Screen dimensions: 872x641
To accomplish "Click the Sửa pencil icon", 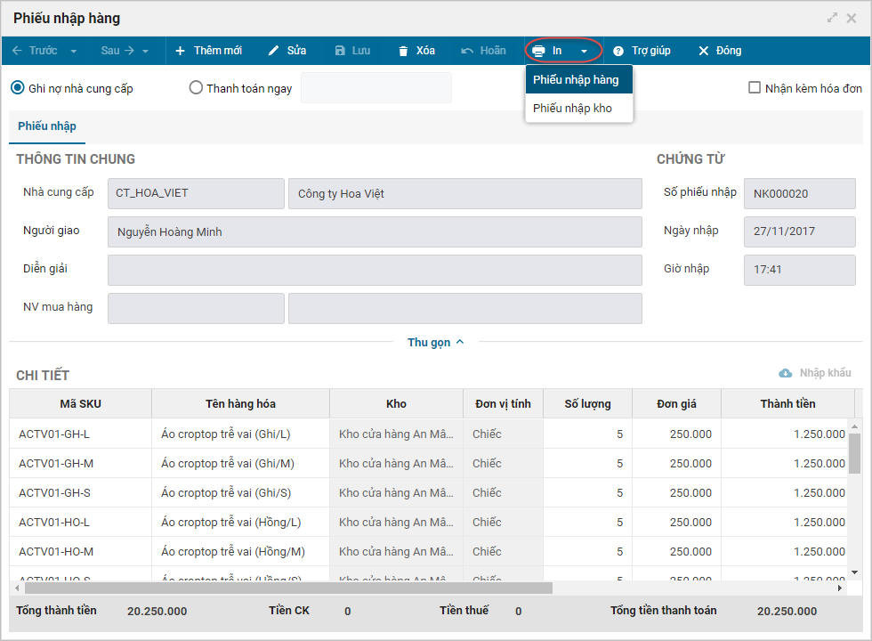I will coord(273,51).
